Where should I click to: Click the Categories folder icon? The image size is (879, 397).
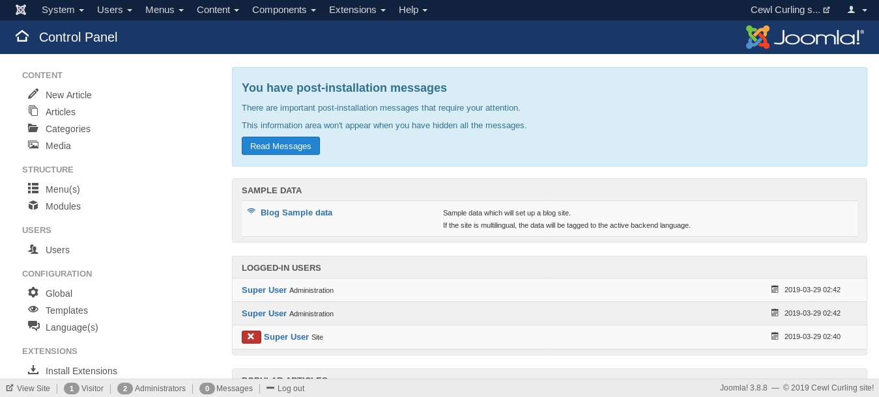coord(33,128)
